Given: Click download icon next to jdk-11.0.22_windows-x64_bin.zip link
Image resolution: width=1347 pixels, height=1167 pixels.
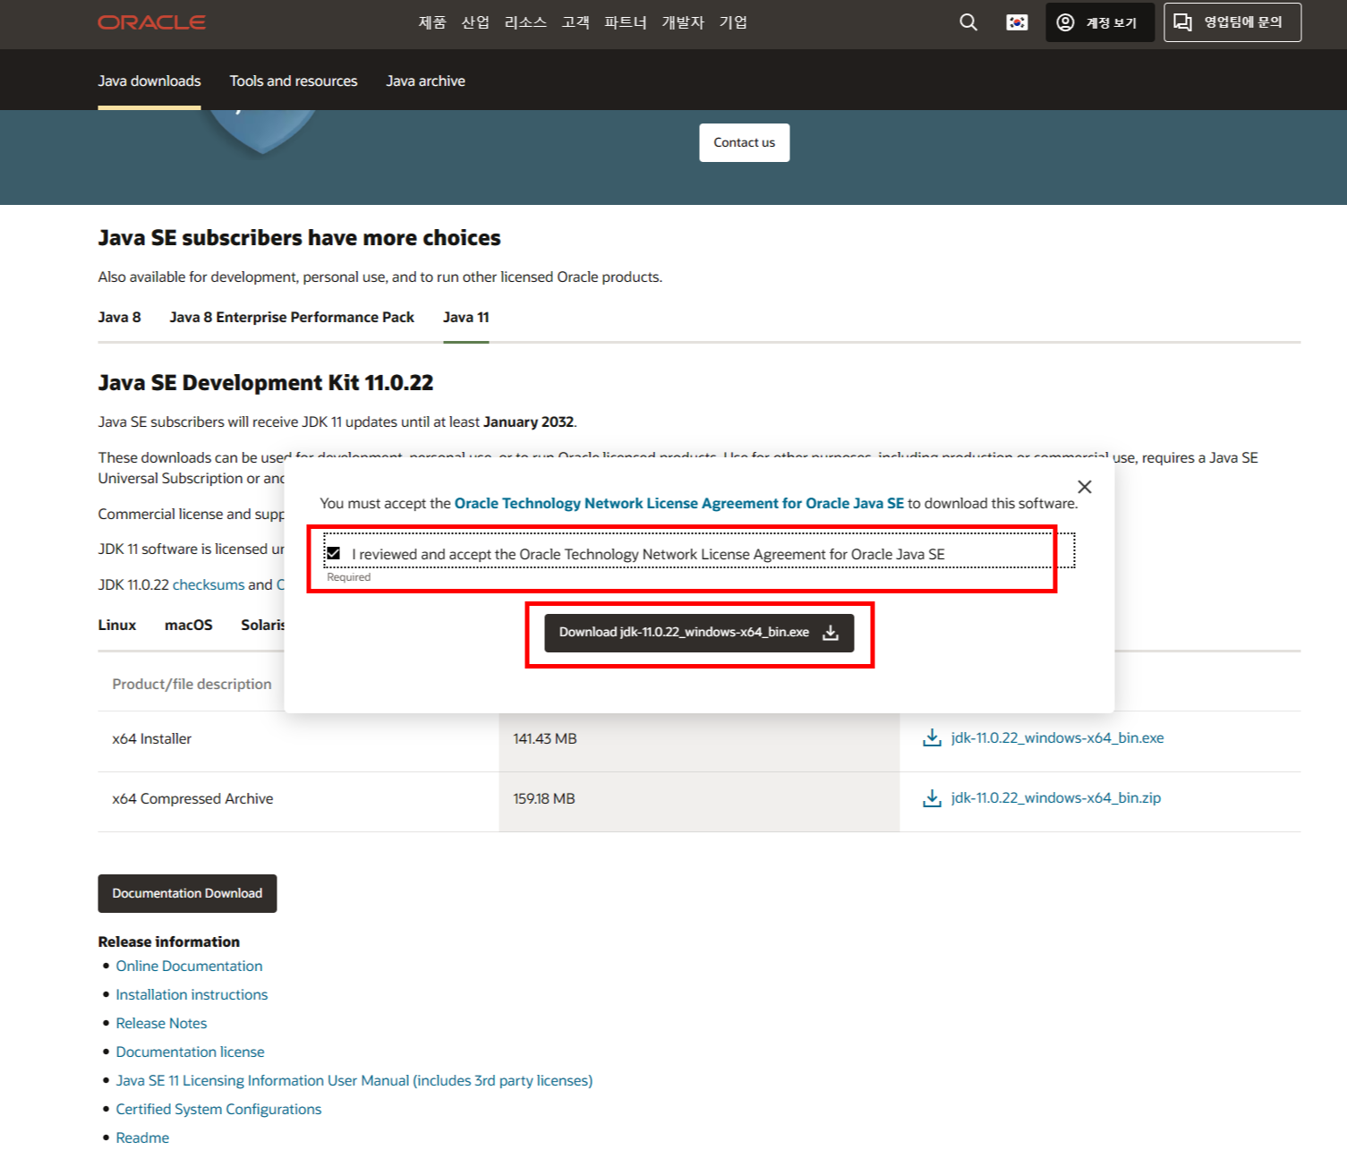Looking at the screenshot, I should tap(932, 797).
